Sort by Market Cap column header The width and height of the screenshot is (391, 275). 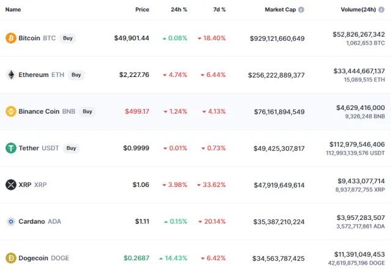pos(280,10)
